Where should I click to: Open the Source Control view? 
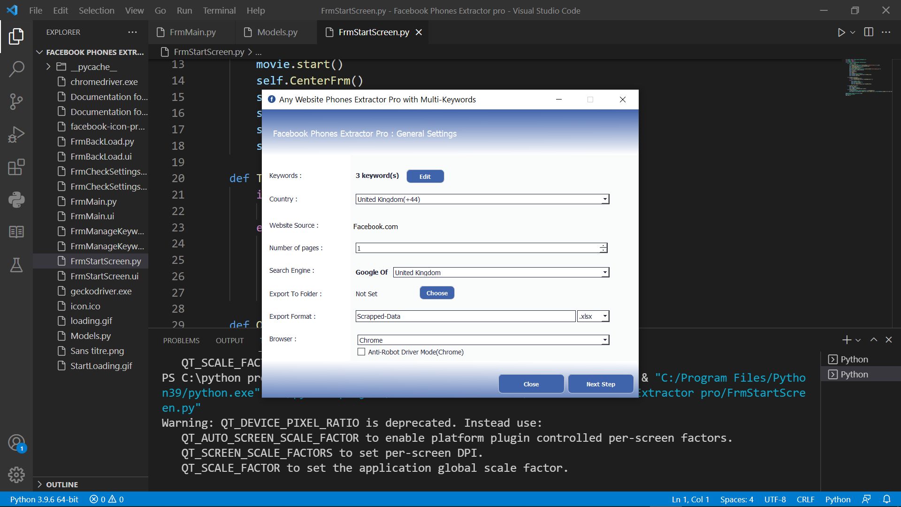point(16,101)
